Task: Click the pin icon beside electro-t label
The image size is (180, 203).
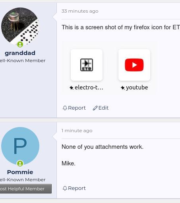Action: pos(72,88)
